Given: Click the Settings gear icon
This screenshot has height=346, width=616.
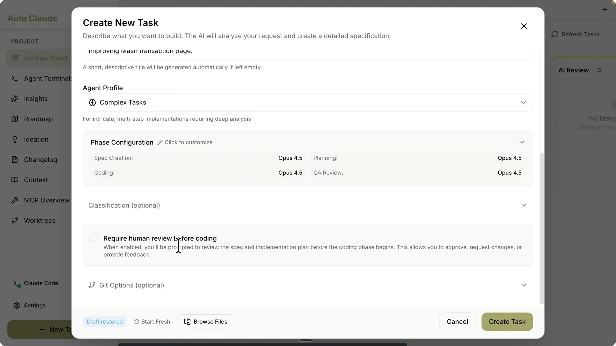Looking at the screenshot, I should pyautogui.click(x=17, y=305).
